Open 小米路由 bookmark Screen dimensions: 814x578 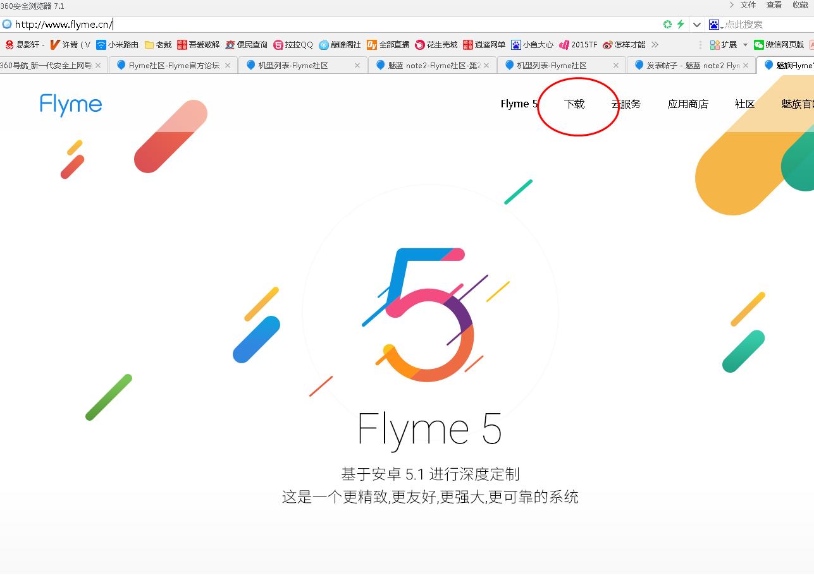click(118, 45)
